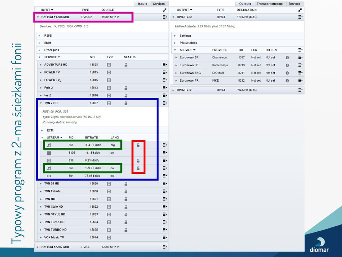
Task: Select the SID value 15827
Action: (x=94, y=103)
